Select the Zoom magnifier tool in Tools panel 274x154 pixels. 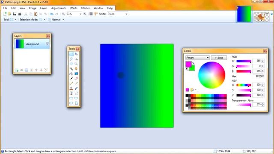[76, 64]
